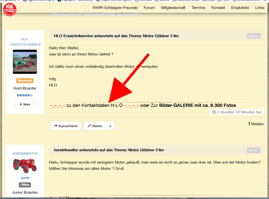Go to Mitgliedschaft in the navigation
Screen dimensions: 269x199
click(x=173, y=8)
